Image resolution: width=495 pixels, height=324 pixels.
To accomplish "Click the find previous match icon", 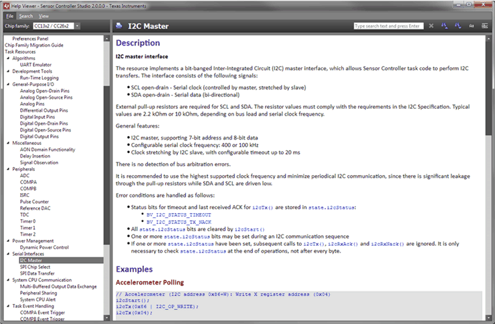I will point(444,26).
